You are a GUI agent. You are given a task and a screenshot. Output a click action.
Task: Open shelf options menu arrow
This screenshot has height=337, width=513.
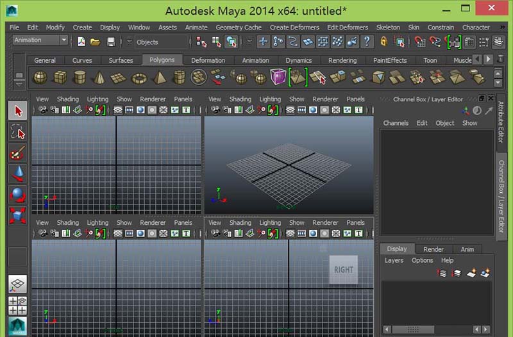pos(19,85)
